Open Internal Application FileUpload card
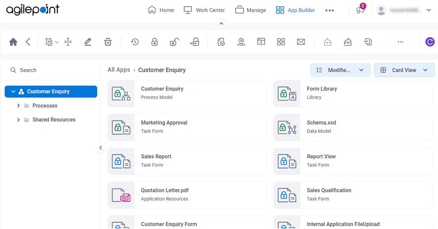This screenshot has width=438, height=229. tap(353, 222)
